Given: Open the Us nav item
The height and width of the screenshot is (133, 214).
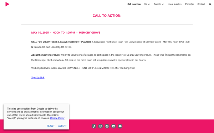Looking at the screenshot, I should (146, 4).
